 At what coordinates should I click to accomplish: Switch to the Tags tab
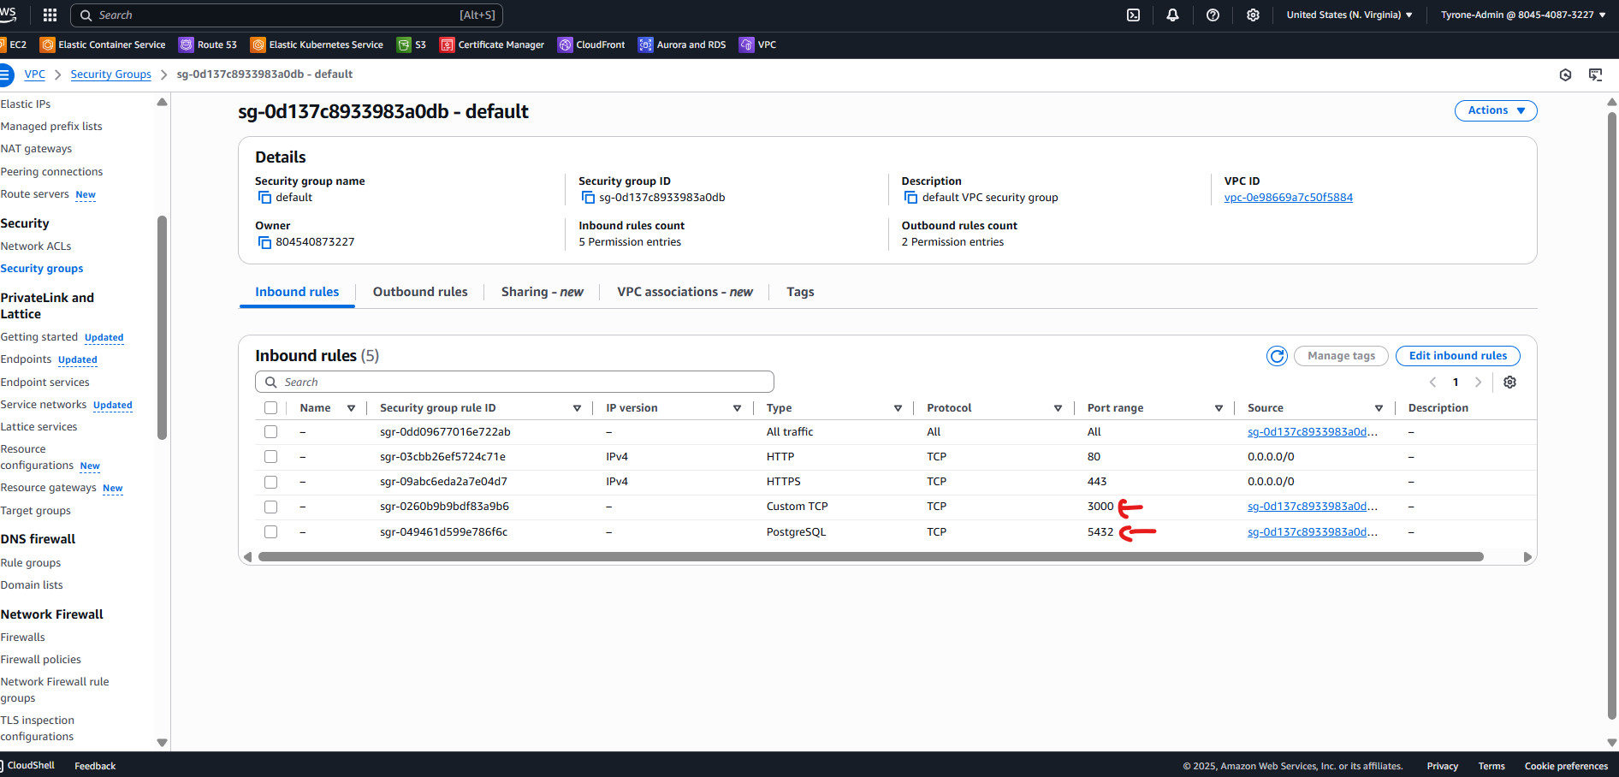(x=799, y=292)
